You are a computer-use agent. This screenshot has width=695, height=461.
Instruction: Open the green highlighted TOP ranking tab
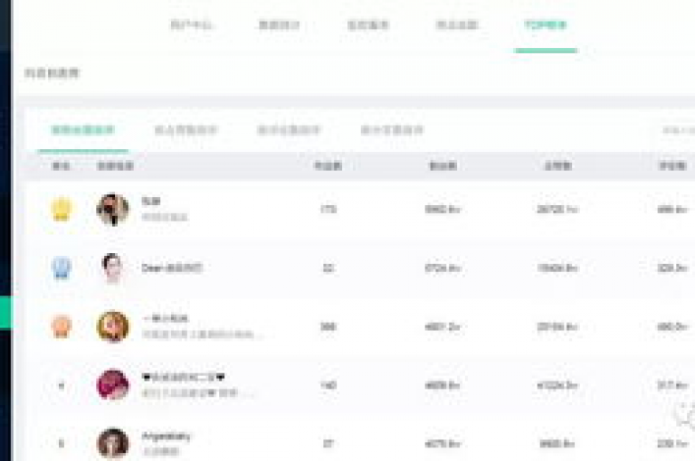pyautogui.click(x=545, y=24)
